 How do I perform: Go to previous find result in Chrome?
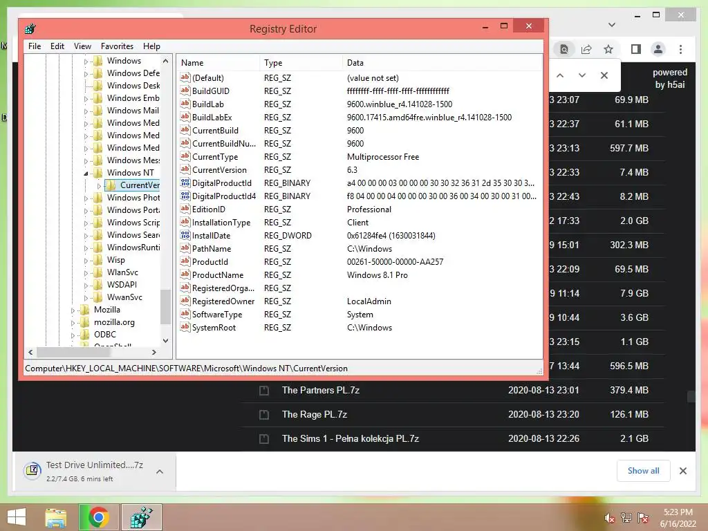(560, 75)
